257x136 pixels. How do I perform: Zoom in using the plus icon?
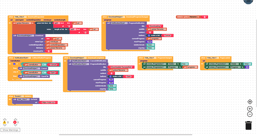coord(250,108)
